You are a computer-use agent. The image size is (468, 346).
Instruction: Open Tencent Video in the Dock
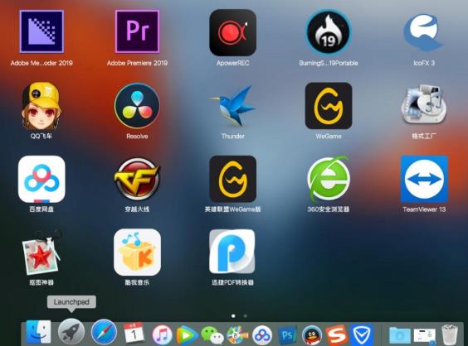[187, 335]
